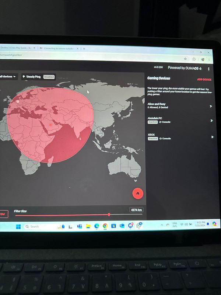Show hidden system tray icons

point(162,225)
